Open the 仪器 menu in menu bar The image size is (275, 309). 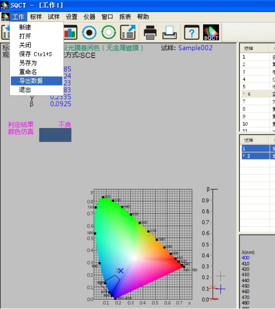click(90, 17)
